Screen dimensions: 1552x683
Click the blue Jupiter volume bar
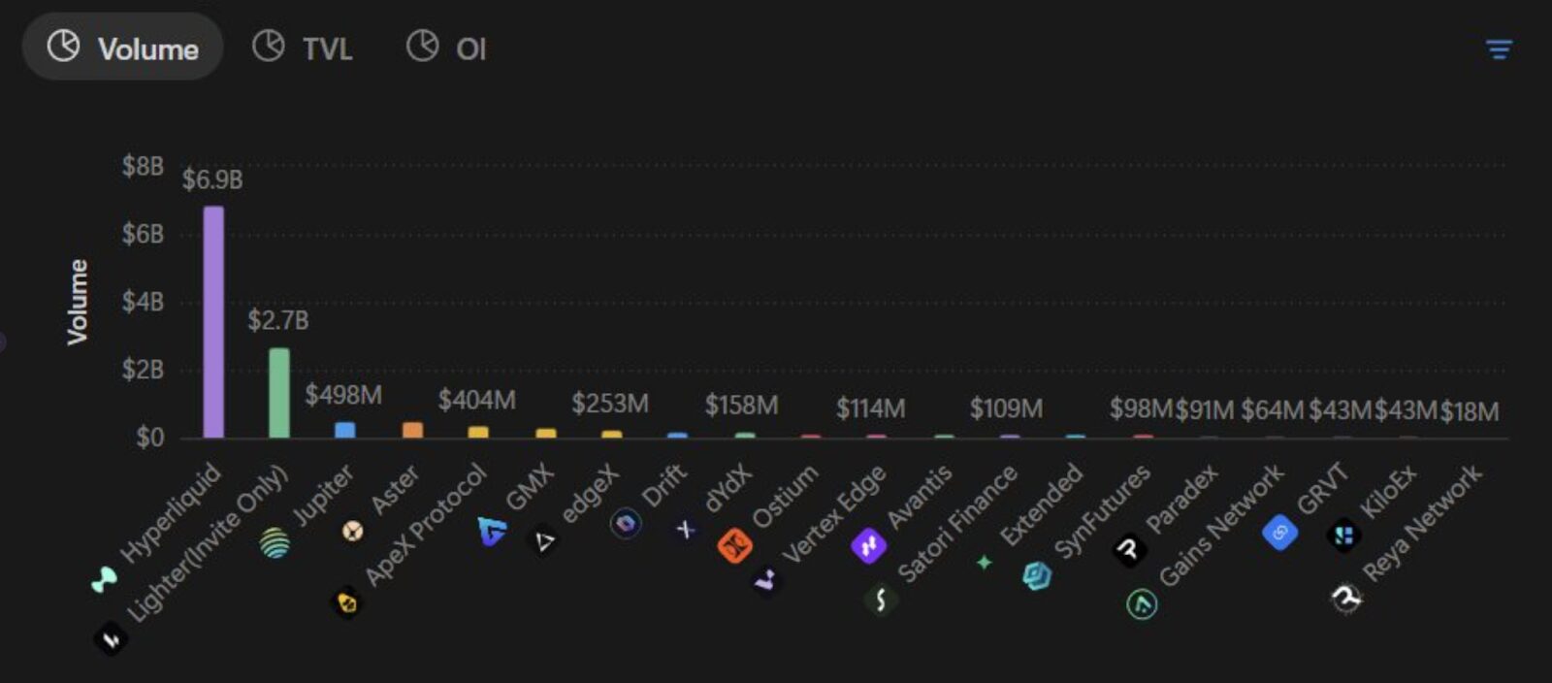(344, 430)
